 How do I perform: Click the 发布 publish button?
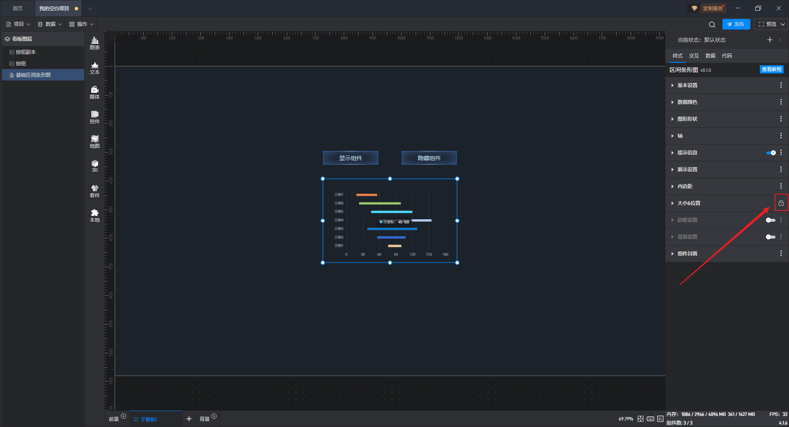736,24
